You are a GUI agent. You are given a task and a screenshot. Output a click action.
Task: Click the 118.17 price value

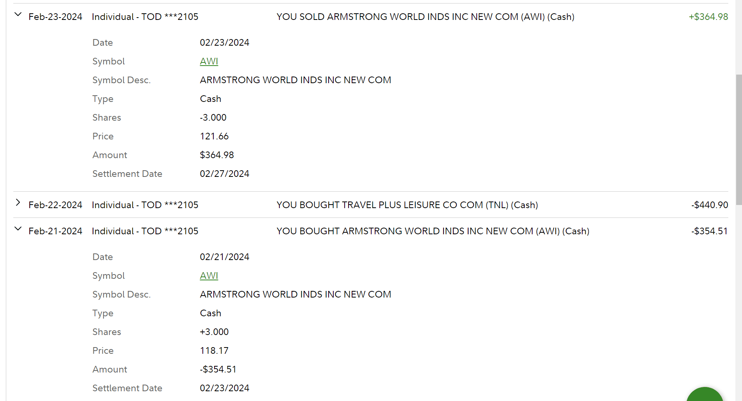[x=214, y=351]
